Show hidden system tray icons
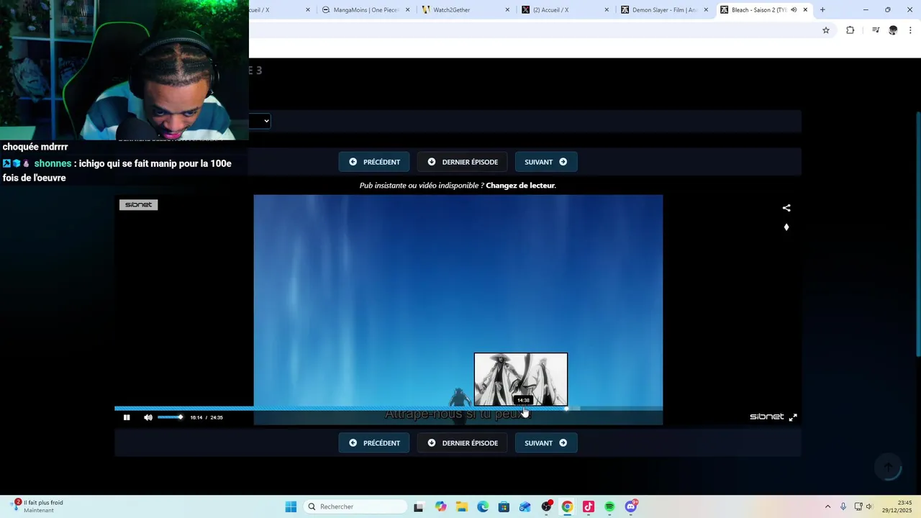 point(827,506)
